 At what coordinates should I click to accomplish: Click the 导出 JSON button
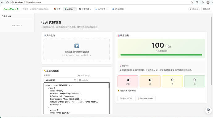pos(126,99)
